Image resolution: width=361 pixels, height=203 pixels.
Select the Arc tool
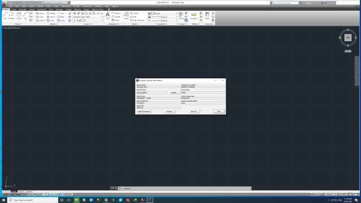pos(25,16)
